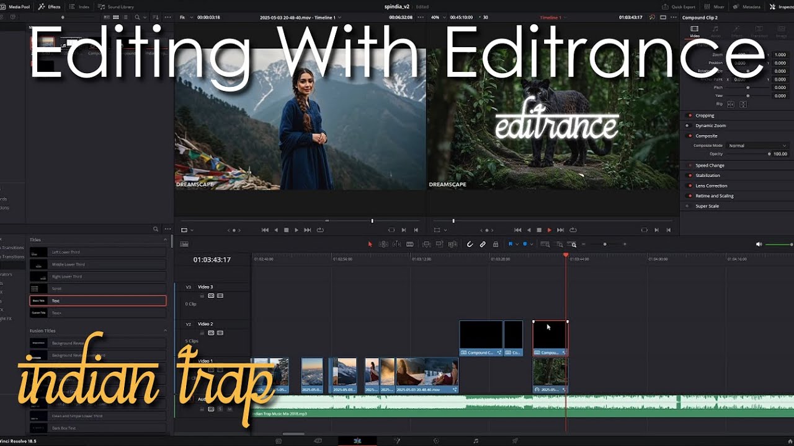Click the timeline Detail Zoom icon
The image size is (794, 446).
(x=559, y=244)
